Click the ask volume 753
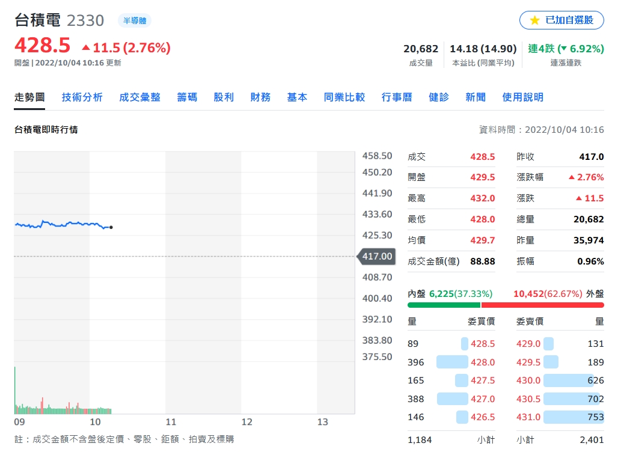Image resolution: width=621 pixels, height=455 pixels. [596, 417]
